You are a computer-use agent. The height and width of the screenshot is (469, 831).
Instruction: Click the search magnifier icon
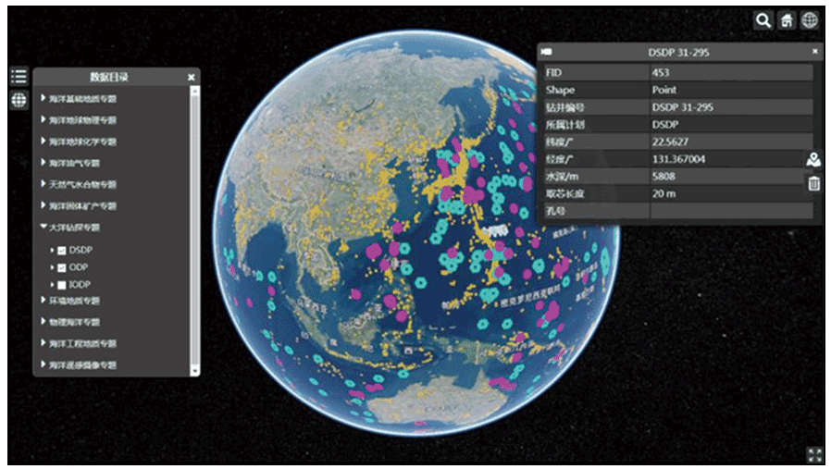(763, 20)
